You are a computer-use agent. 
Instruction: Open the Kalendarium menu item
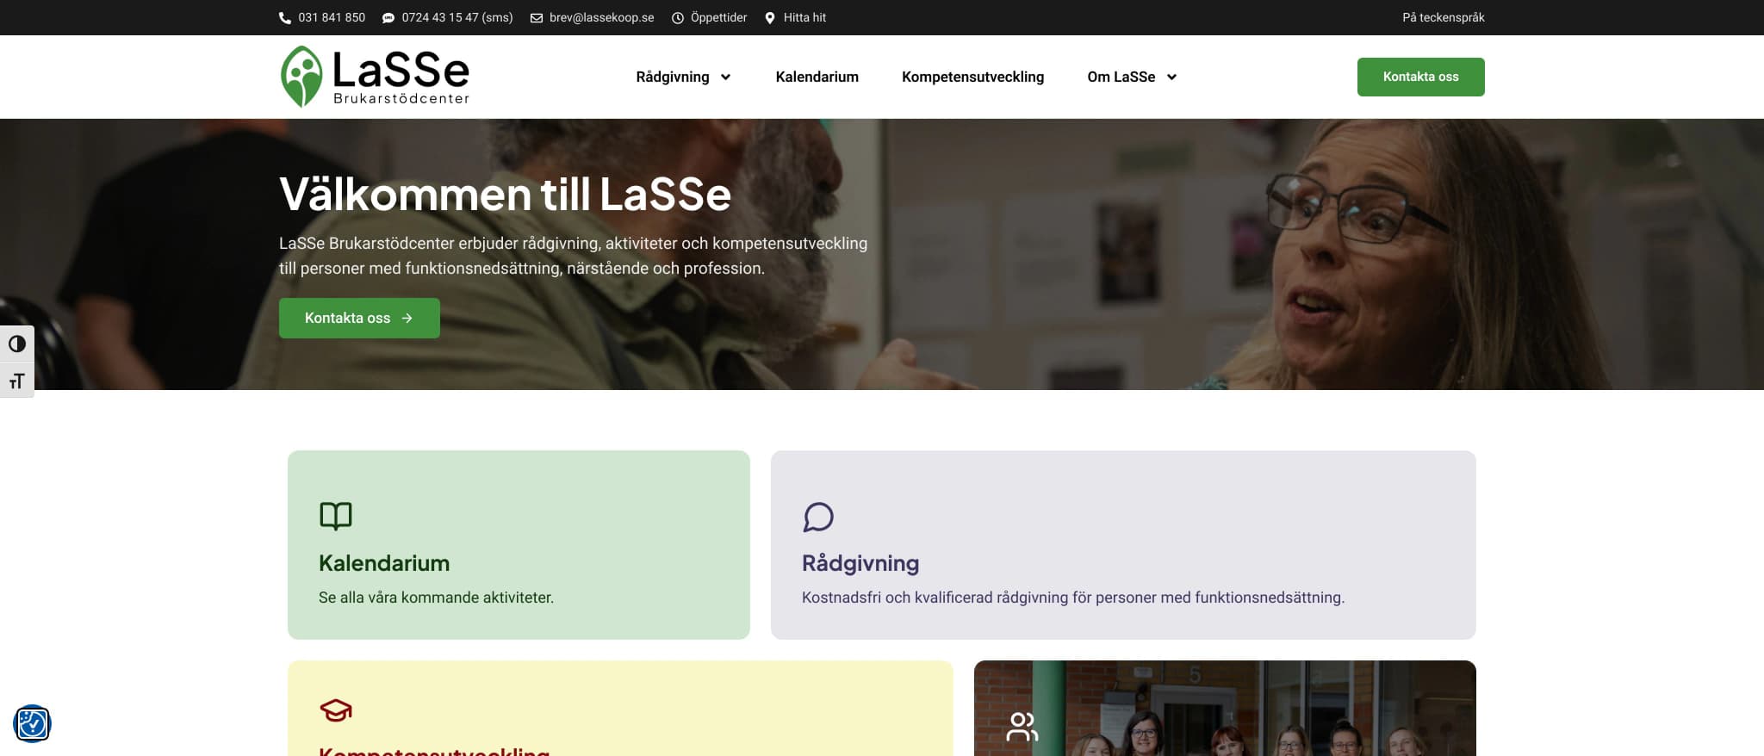coord(817,77)
